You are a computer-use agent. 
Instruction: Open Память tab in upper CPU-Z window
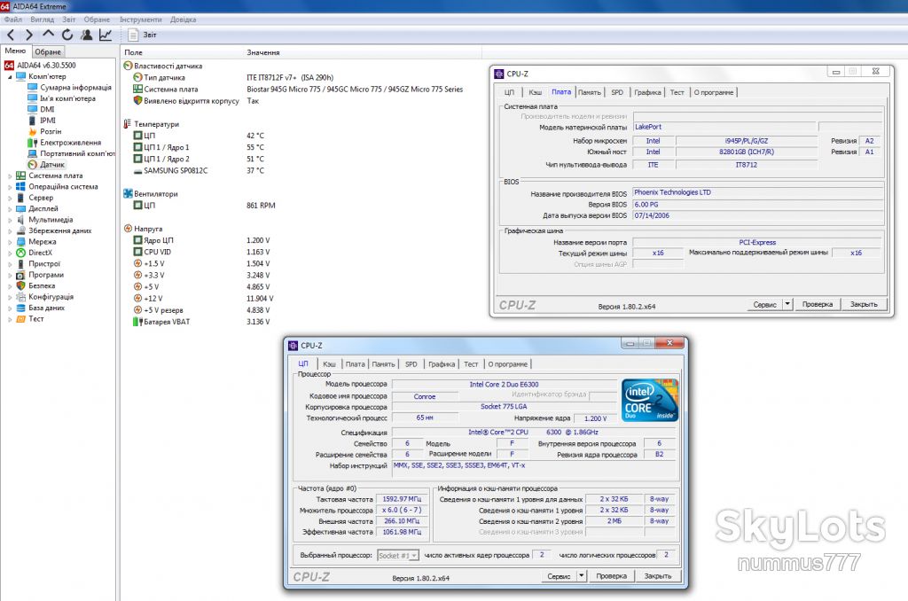pyautogui.click(x=589, y=92)
